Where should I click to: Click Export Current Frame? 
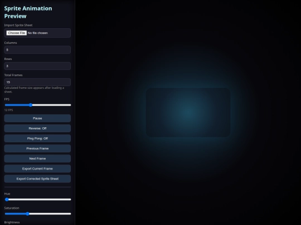pos(37,168)
